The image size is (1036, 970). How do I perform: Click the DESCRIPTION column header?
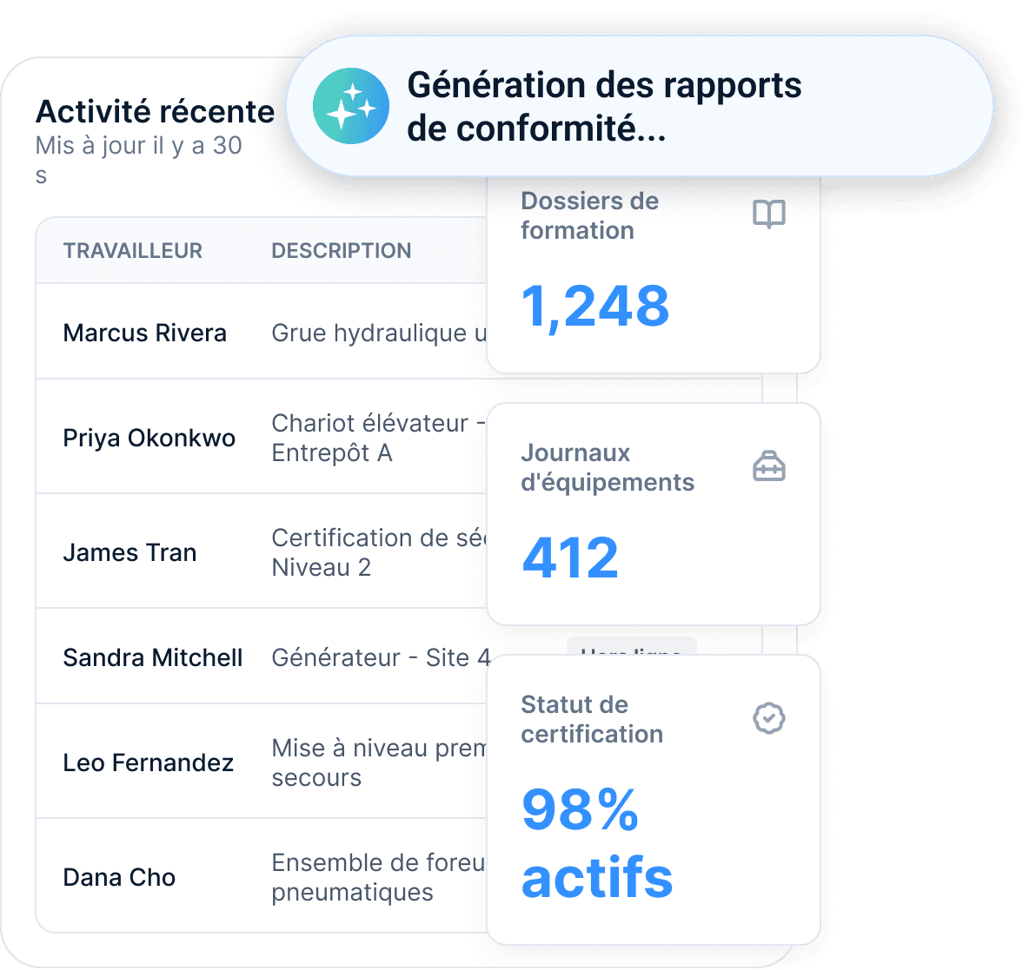pos(342,251)
